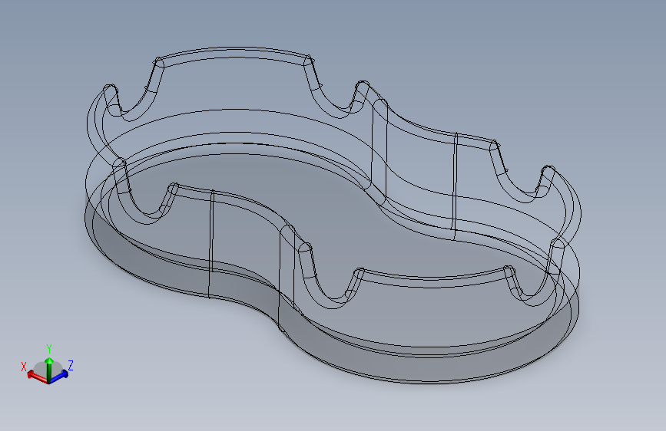Click the blue Z axis arrow of the triad
The image size is (666, 431).
[59, 376]
